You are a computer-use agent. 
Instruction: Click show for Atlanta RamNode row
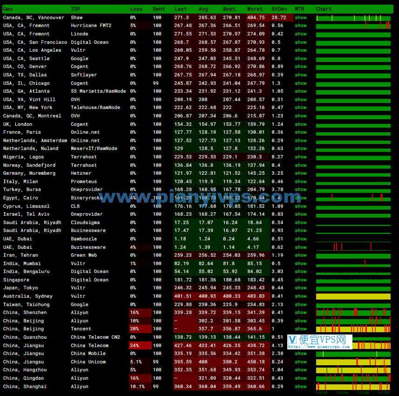300,91
